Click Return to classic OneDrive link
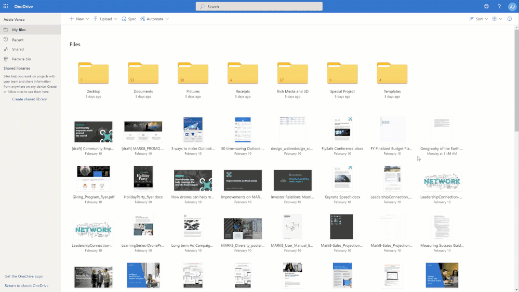The width and height of the screenshot is (519, 292). tap(26, 286)
